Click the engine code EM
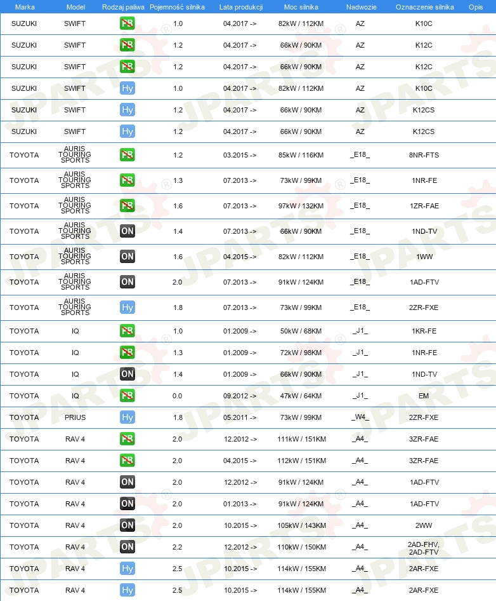This screenshot has width=496, height=601. coord(424,396)
